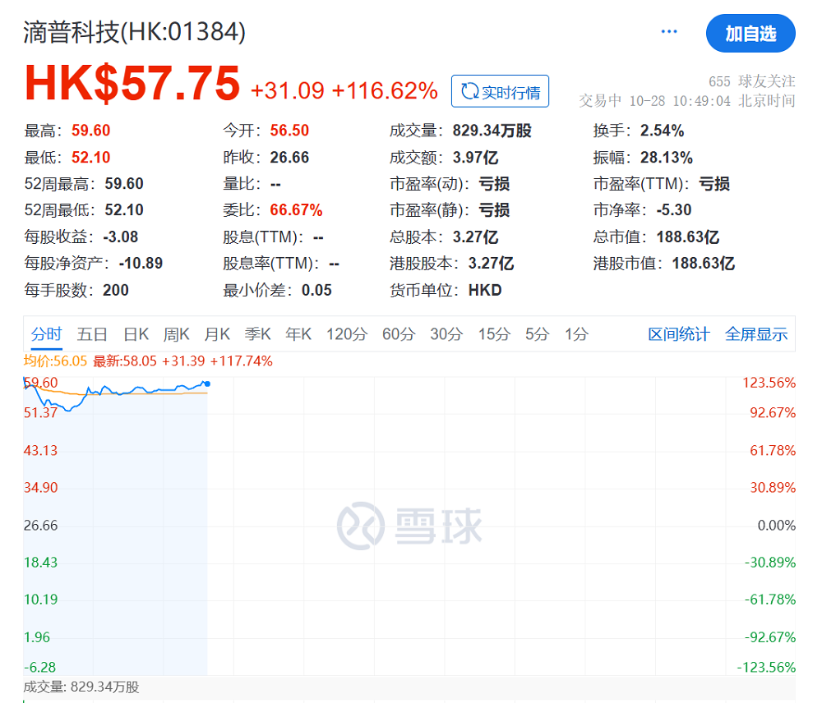Click the 实时行情 button
Screen dimensions: 822x703
pos(500,91)
